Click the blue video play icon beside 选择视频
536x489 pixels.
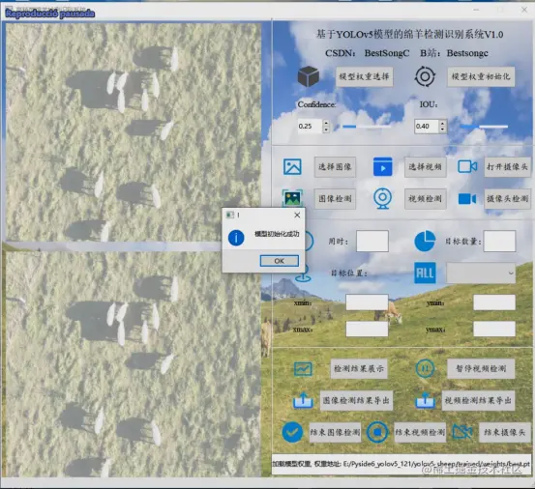tap(382, 166)
